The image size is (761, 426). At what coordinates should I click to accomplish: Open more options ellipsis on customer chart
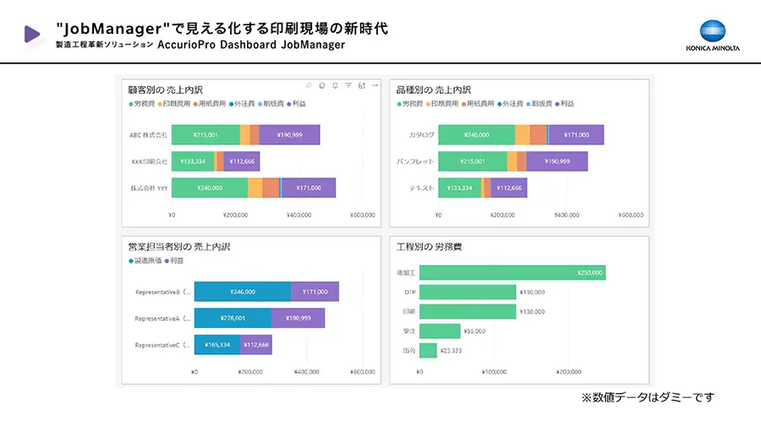tap(375, 85)
